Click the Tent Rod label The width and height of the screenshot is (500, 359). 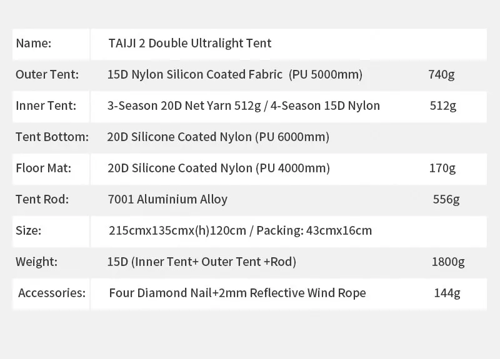pos(42,199)
